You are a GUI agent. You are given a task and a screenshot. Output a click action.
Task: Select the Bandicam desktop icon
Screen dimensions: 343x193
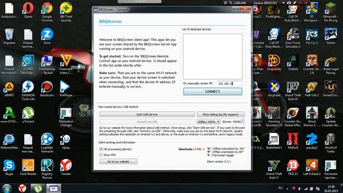[47, 89]
